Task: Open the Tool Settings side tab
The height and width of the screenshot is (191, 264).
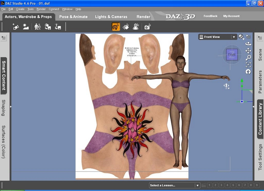Action: click(260, 157)
